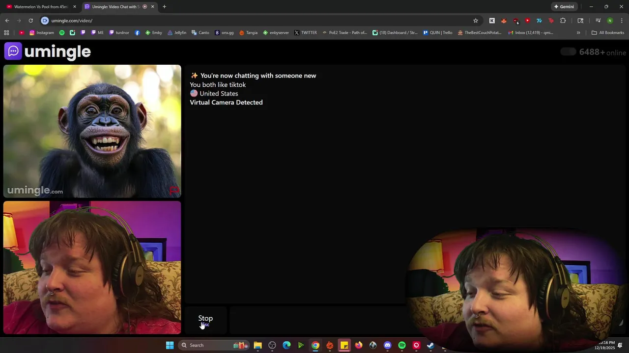The image size is (629, 353).
Task: Open the extensions puzzle menu
Action: pyautogui.click(x=563, y=21)
